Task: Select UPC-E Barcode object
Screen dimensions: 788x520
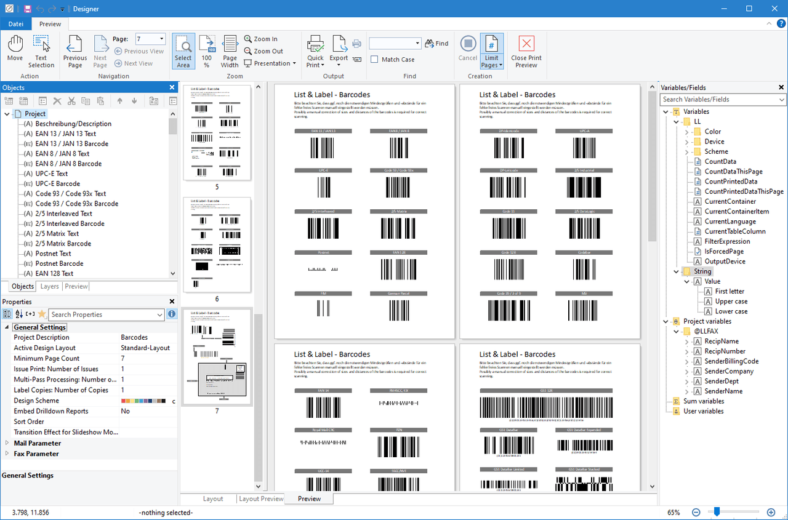Action: pos(58,183)
